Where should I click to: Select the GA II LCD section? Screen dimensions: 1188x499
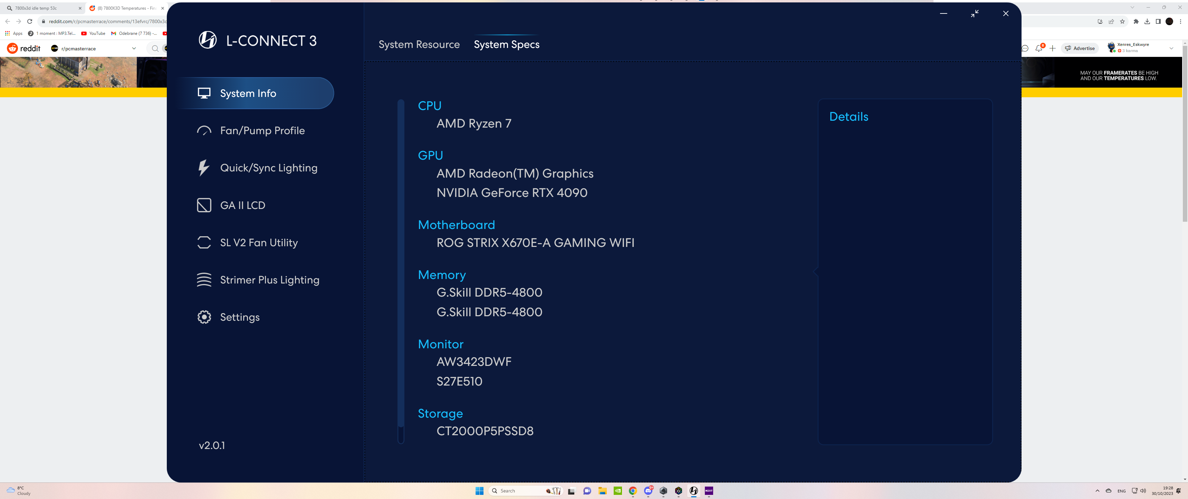(231, 205)
